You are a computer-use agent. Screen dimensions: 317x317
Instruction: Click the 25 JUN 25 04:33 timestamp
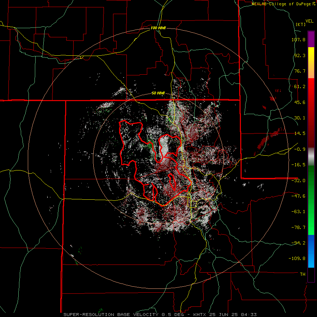tap(232, 315)
